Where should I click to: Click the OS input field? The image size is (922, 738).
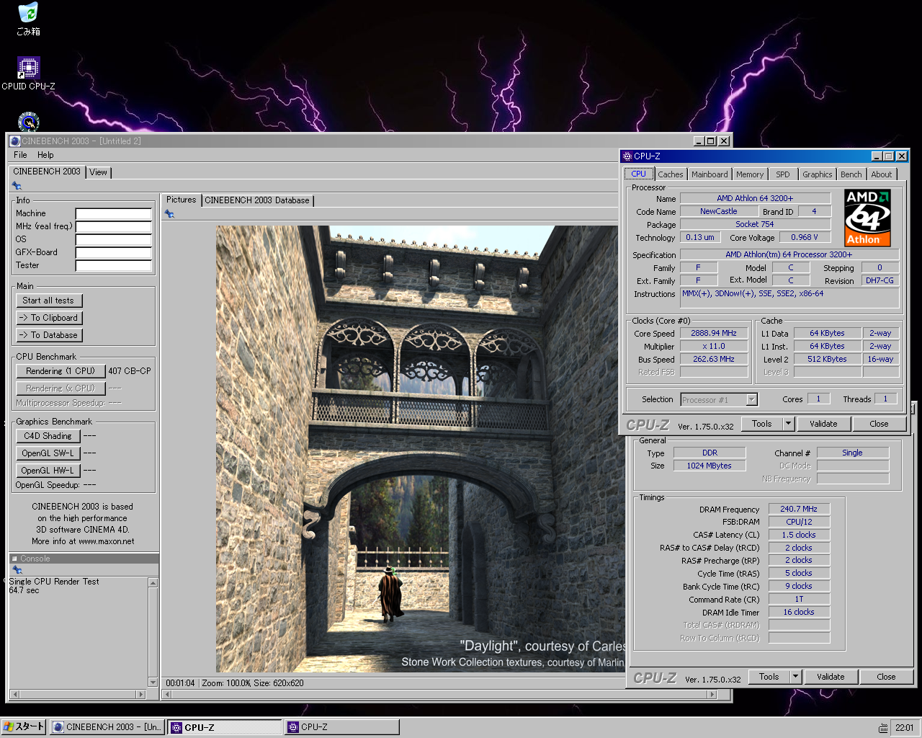click(114, 240)
